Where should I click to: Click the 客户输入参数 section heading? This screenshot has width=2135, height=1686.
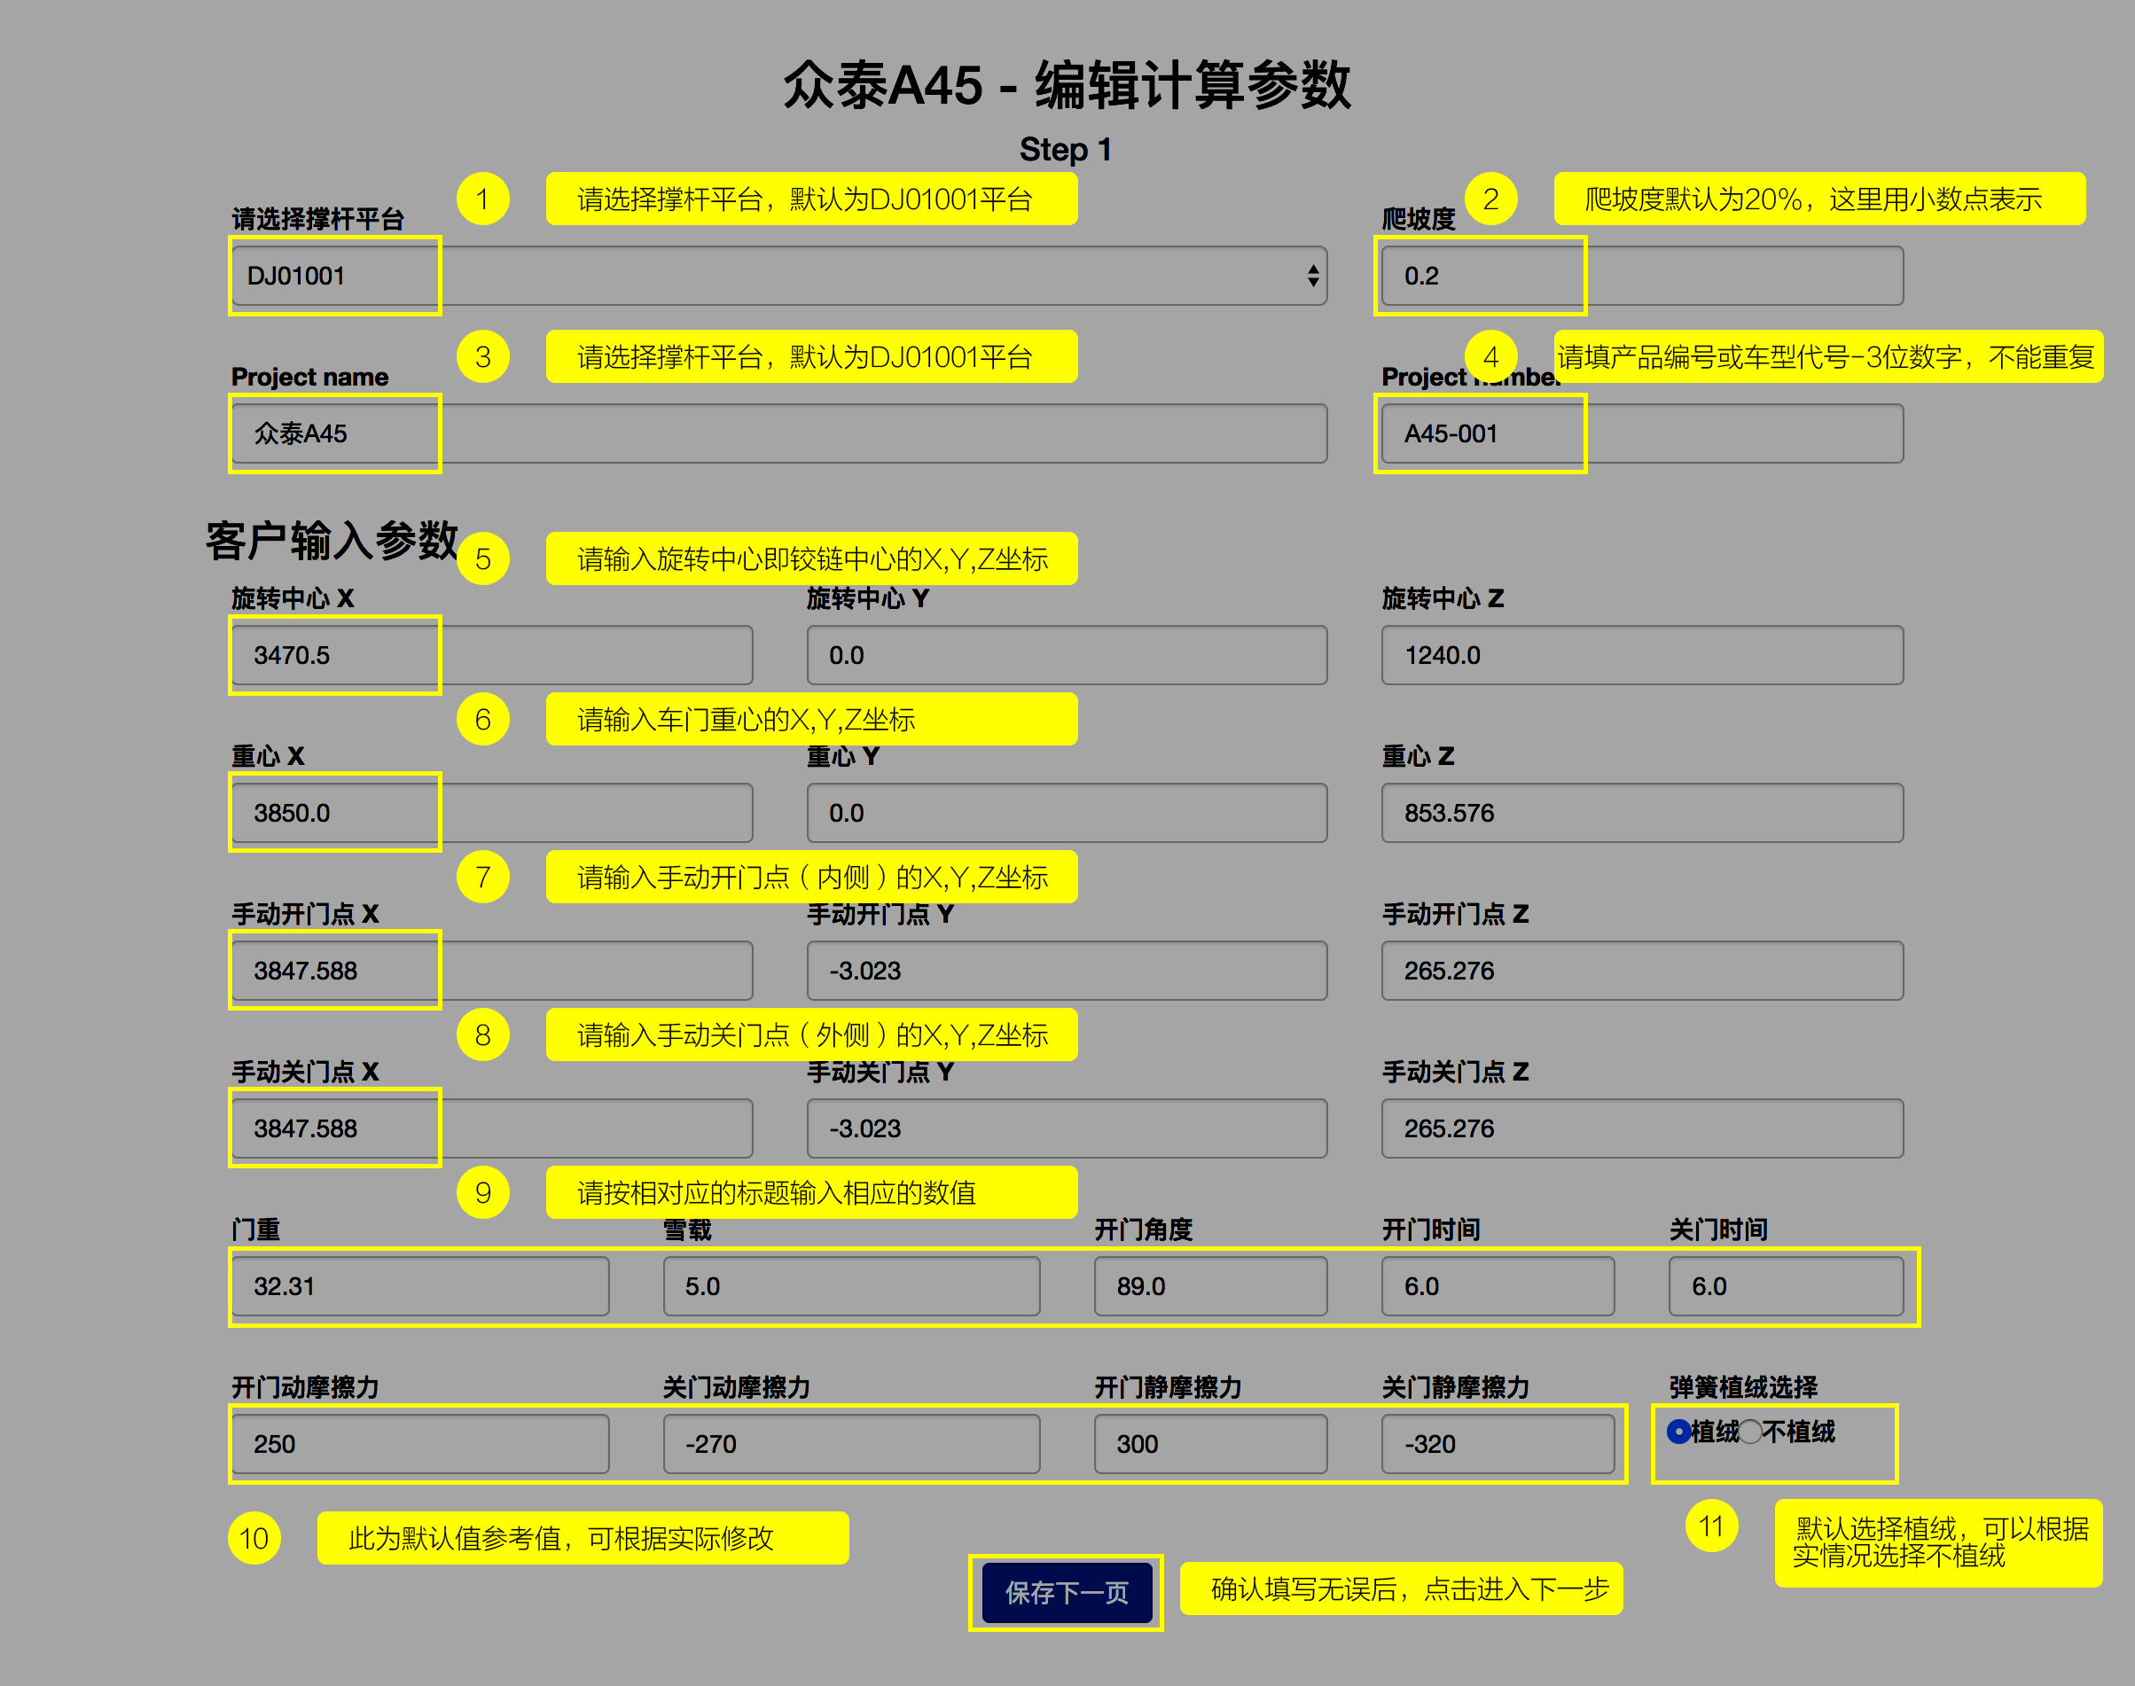[x=332, y=541]
